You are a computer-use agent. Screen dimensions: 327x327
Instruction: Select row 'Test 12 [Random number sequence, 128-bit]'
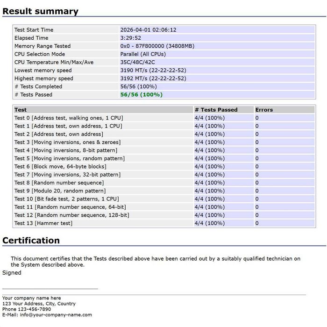[164, 215]
